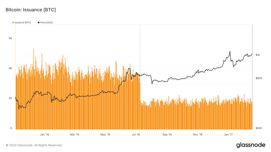Select the May '16 x-axis label

(x=105, y=134)
